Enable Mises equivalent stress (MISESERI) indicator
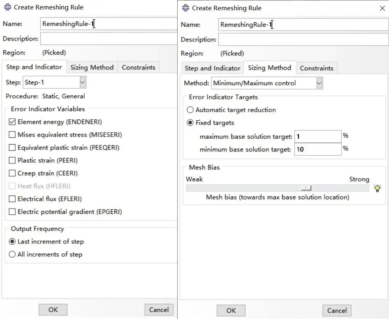This screenshot has width=389, height=319. pyautogui.click(x=12, y=135)
